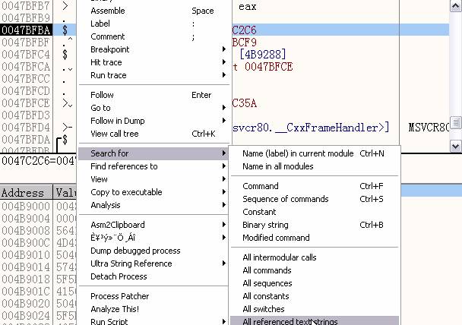Click the disassembly scrollbar thumb
Screen dimensions: 462x325
point(455,122)
